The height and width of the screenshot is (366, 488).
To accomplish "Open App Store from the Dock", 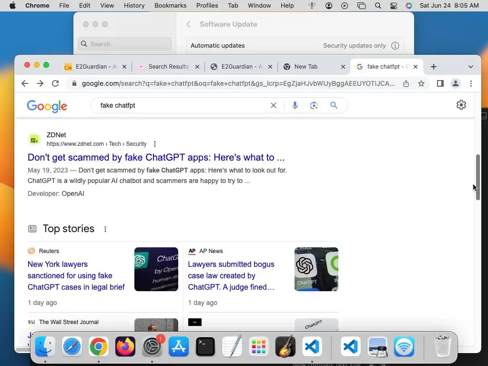I will click(179, 346).
